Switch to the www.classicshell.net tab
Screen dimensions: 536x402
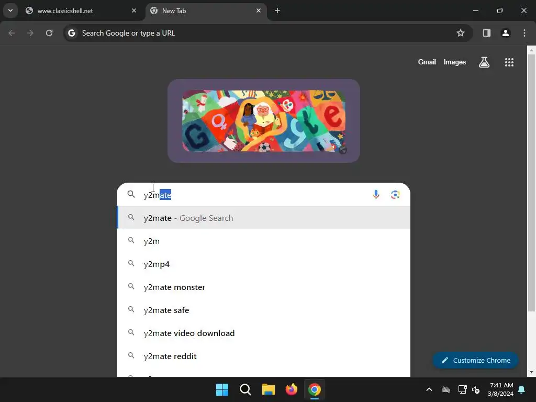coord(81,10)
